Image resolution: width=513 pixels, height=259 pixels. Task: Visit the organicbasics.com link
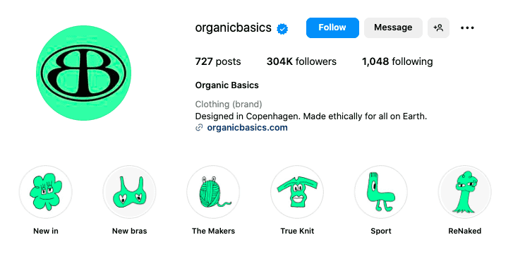248,128
